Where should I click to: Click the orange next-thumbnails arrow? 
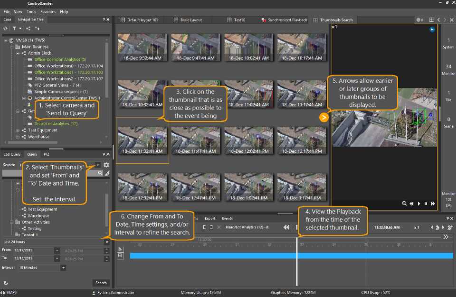[324, 117]
